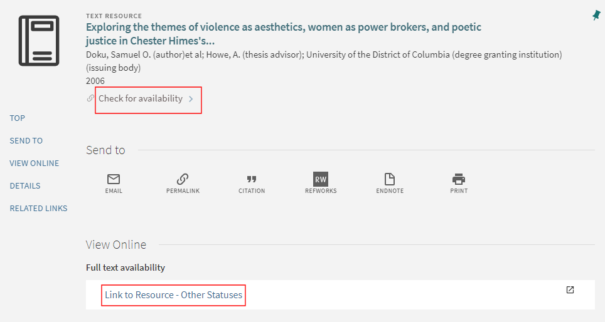Click Check for availability text
The image size is (605, 322).
click(141, 99)
